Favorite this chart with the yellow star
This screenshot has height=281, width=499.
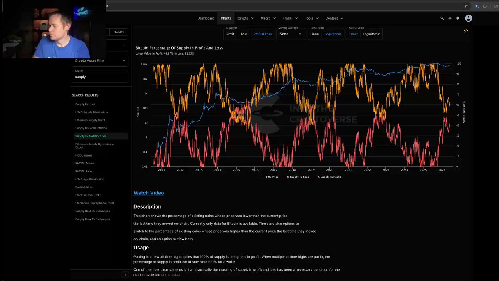click(x=466, y=31)
